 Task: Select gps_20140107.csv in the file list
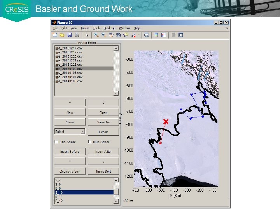click(84, 77)
